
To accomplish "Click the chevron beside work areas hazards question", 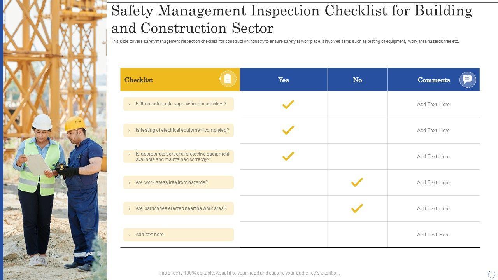I will click(129, 183).
